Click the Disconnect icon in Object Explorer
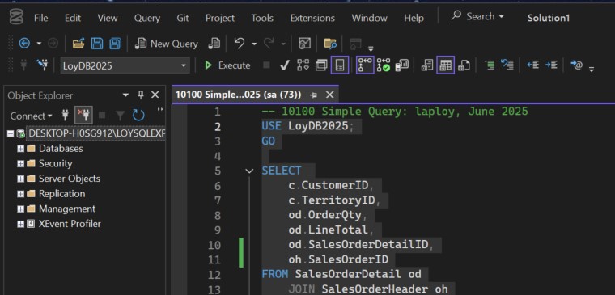 point(83,115)
